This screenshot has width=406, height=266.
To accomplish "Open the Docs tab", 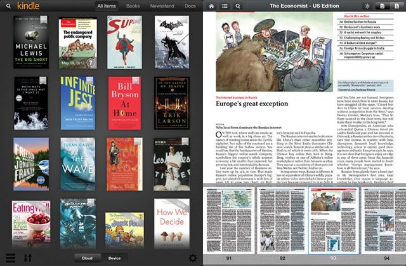I will (x=189, y=6).
